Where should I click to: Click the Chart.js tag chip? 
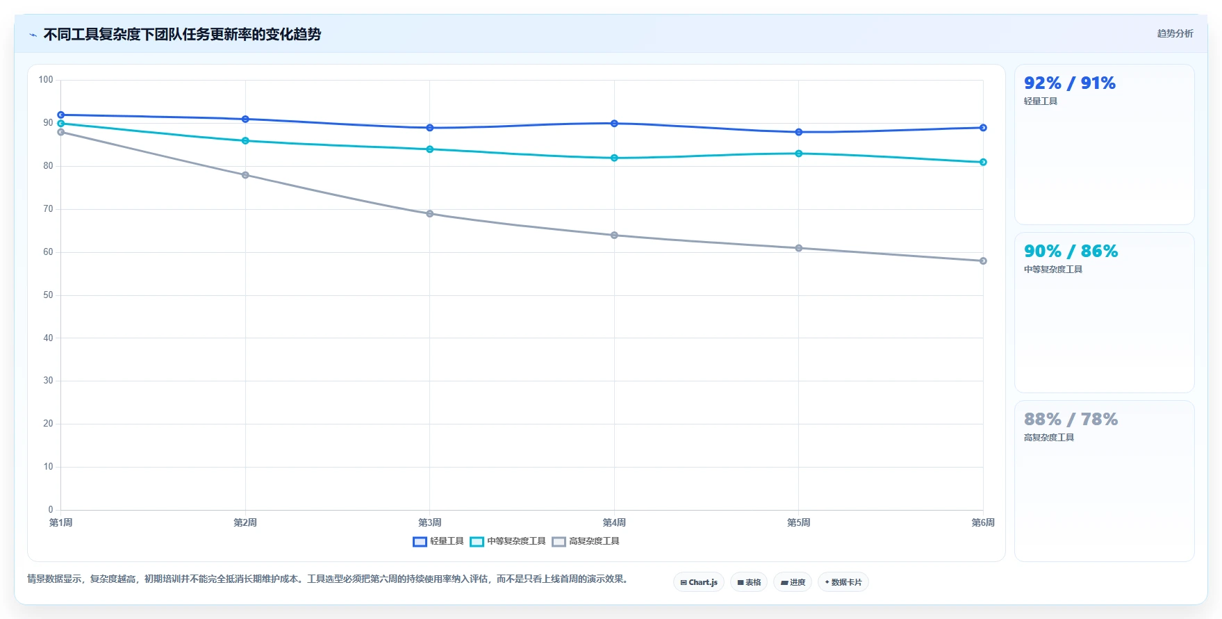(699, 582)
